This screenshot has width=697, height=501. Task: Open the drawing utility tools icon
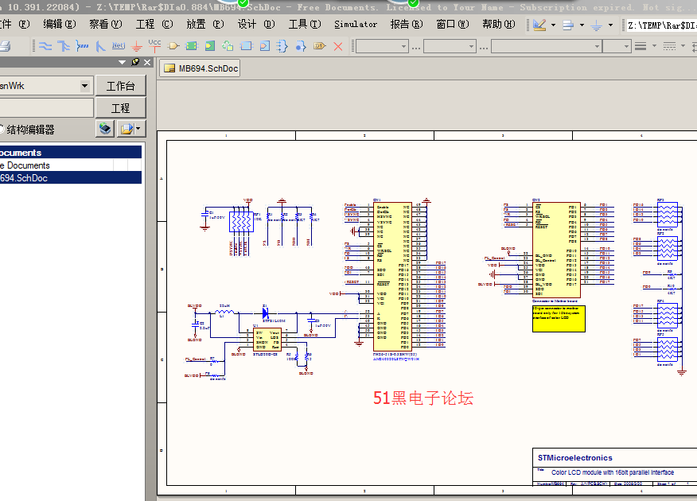pyautogui.click(x=539, y=25)
